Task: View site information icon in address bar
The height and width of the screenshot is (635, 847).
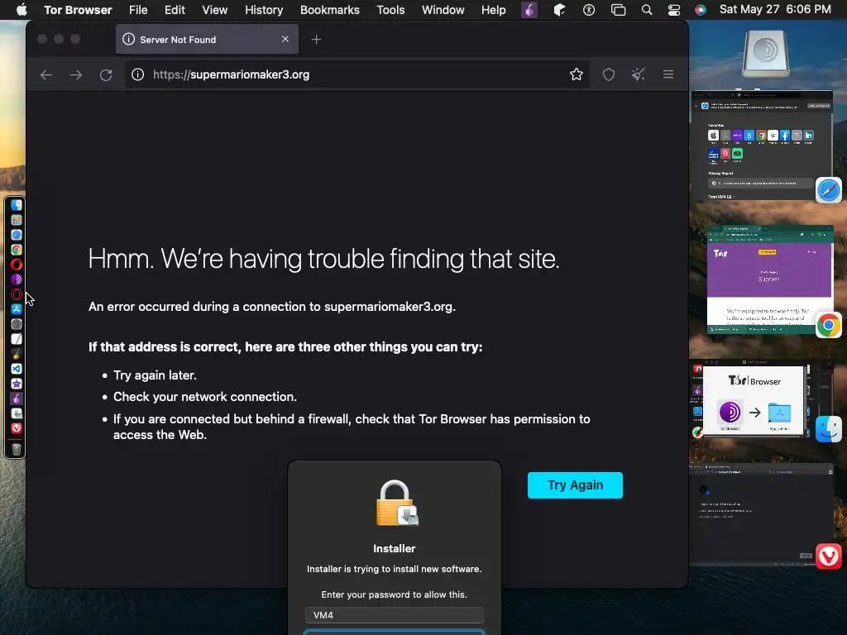Action: (x=138, y=74)
